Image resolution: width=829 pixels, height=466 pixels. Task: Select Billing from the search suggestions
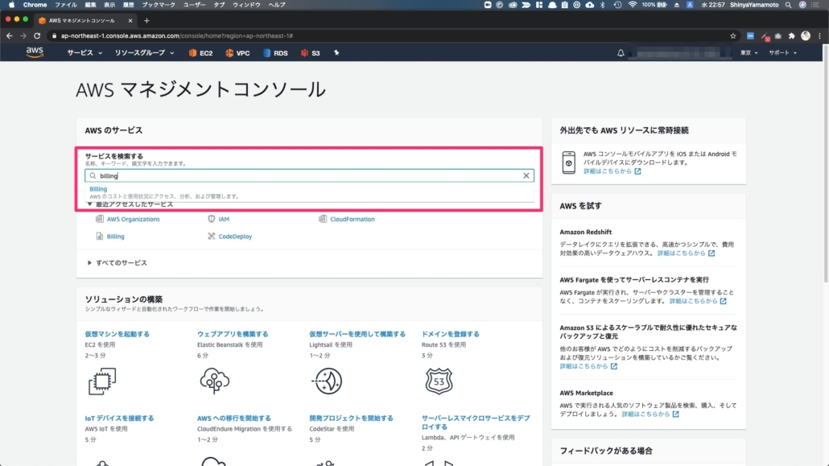point(98,189)
